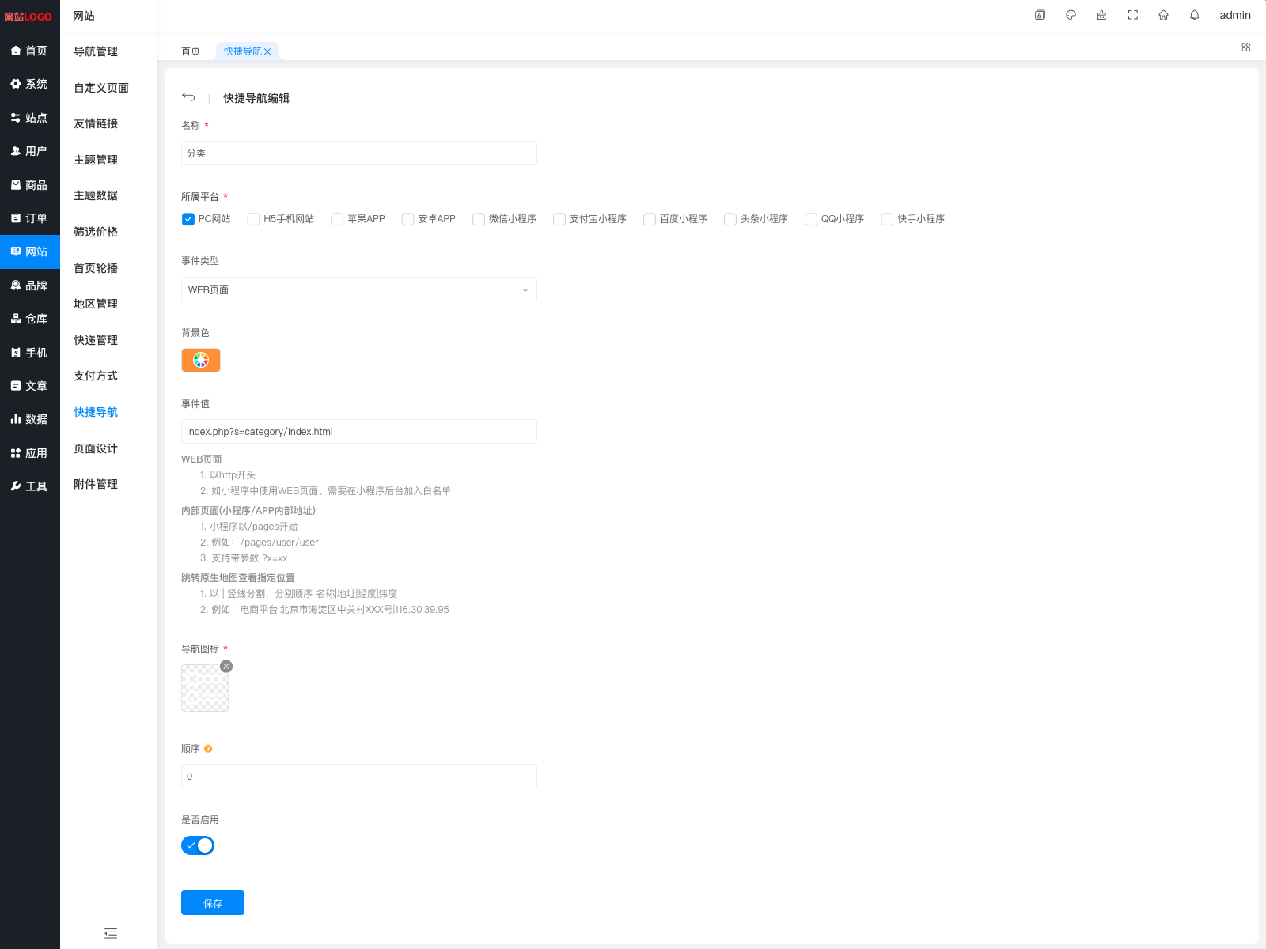
Task: Collapse the sidebar menu at bottom
Action: tap(111, 933)
